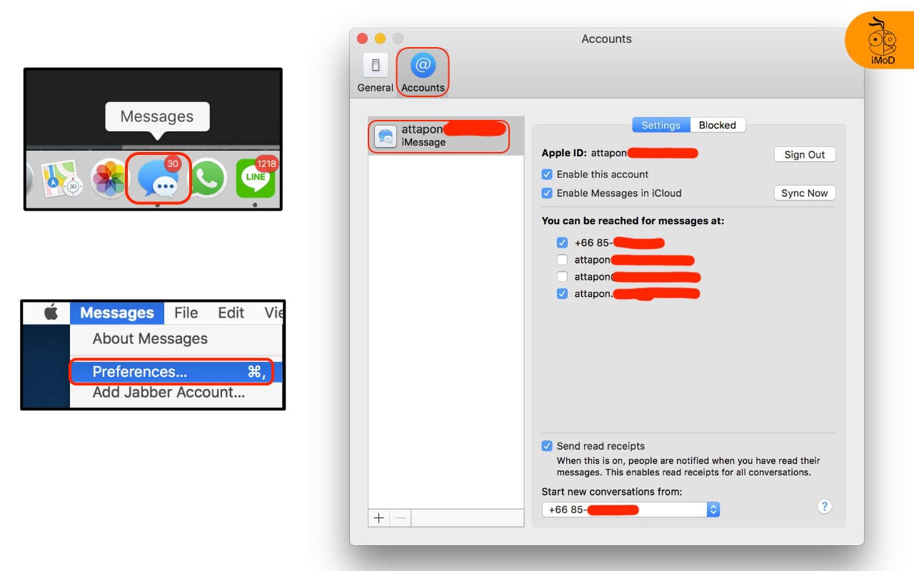Click the help question mark icon

pyautogui.click(x=824, y=506)
